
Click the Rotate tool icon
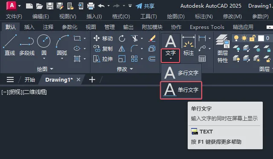point(122,38)
